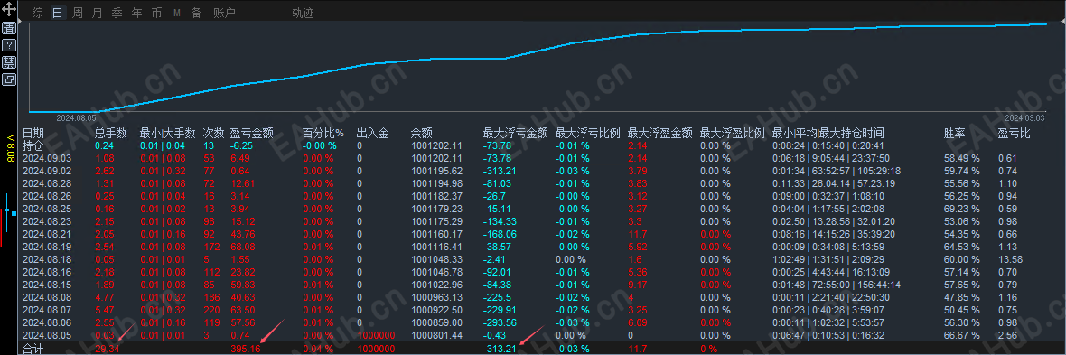This screenshot has height=355, width=1066.
Task: Click the balance value 1001195.62
Action: 436,171
